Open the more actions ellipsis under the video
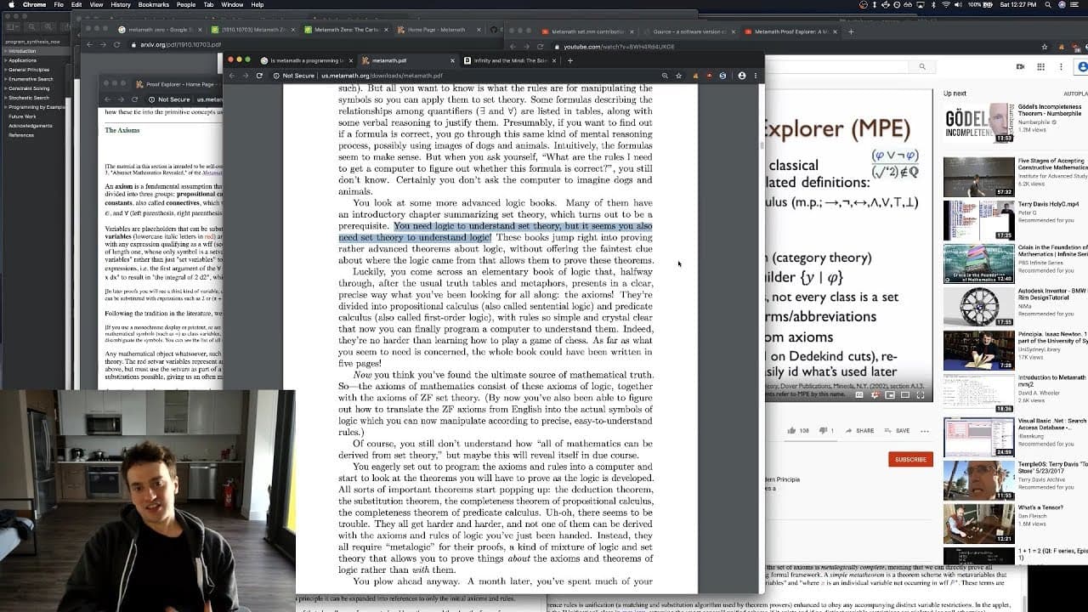This screenshot has height=612, width=1088. (x=925, y=431)
